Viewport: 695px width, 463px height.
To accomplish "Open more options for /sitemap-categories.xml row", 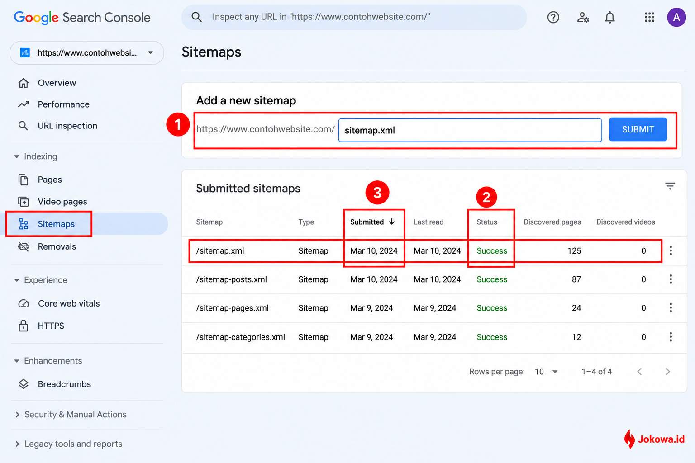I will point(671,337).
